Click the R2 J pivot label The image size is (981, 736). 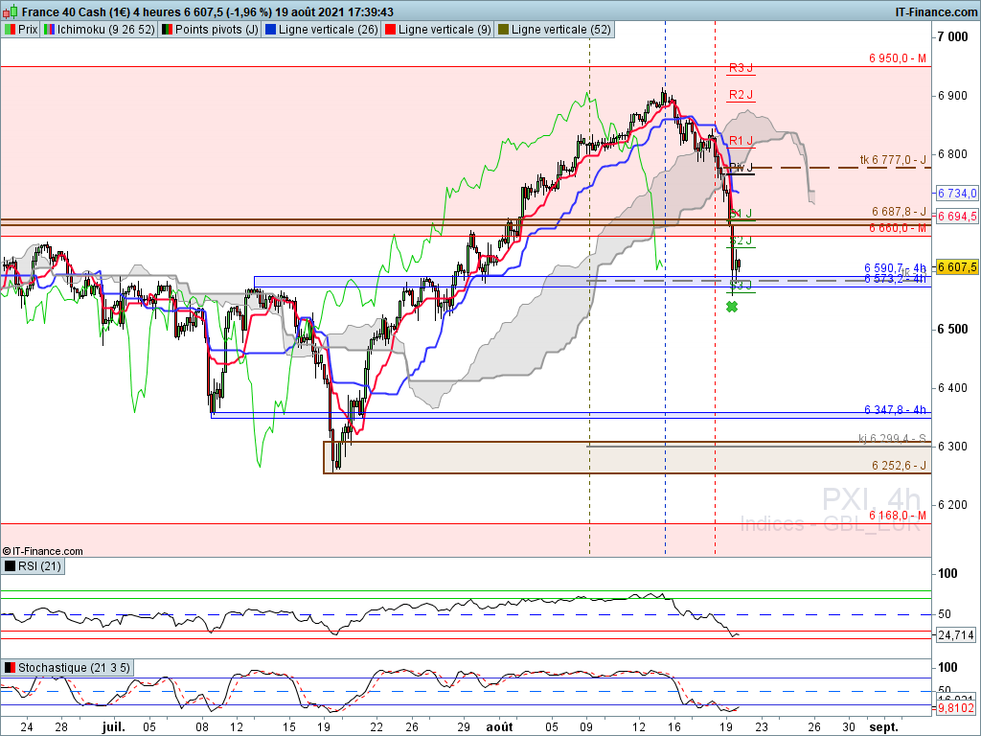tap(741, 95)
